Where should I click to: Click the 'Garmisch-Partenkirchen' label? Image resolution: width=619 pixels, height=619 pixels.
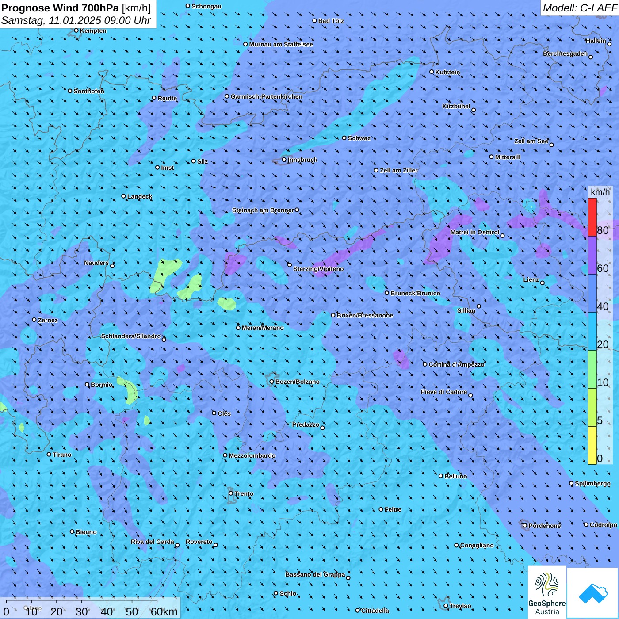tap(267, 96)
